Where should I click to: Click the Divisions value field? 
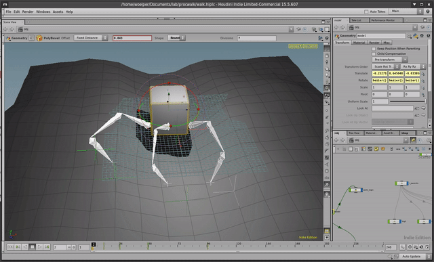[256, 38]
